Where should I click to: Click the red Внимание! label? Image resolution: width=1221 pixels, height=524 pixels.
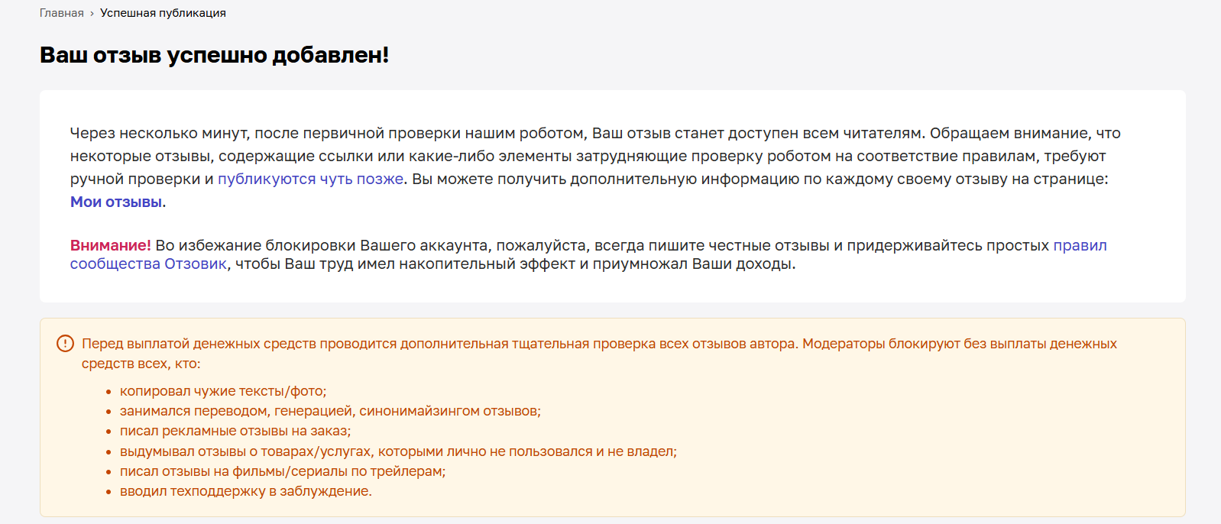pos(111,245)
